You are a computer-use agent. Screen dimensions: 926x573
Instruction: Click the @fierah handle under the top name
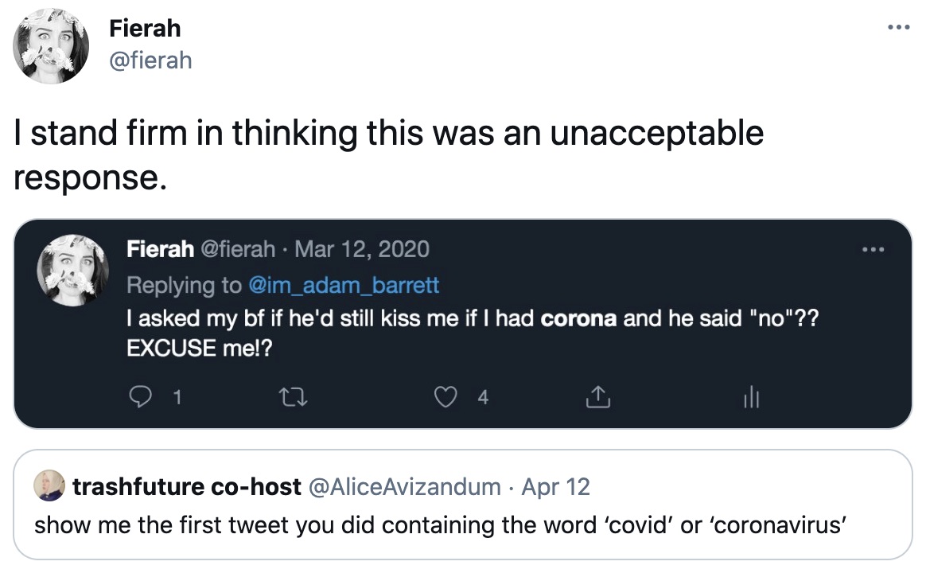pyautogui.click(x=150, y=60)
